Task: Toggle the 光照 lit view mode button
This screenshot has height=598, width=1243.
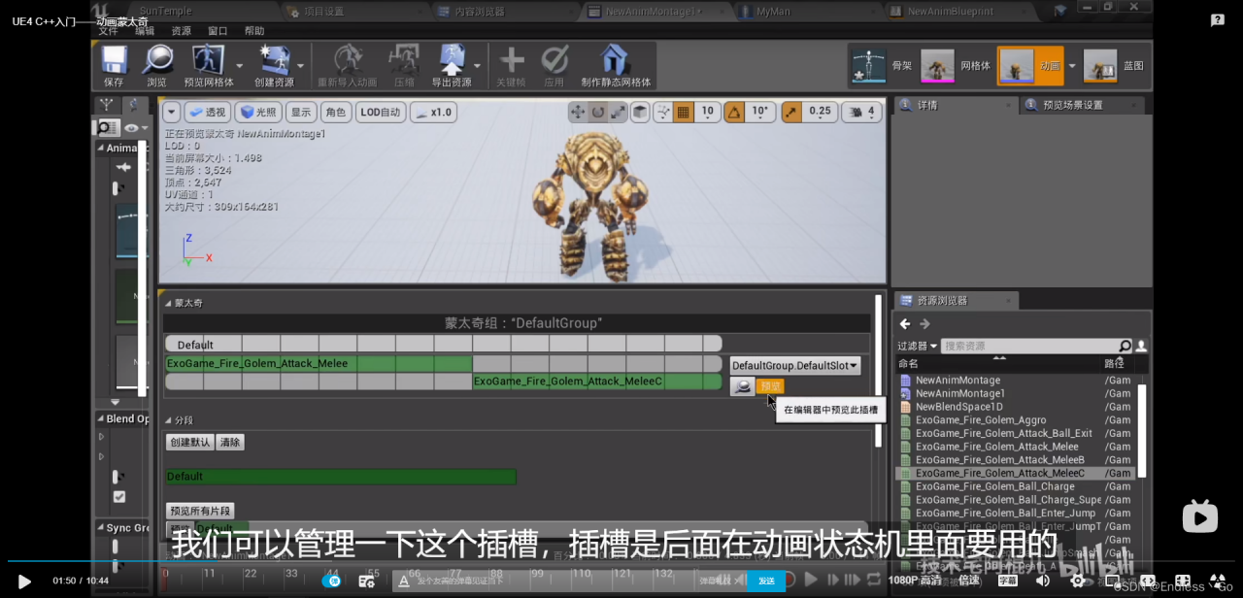Action: 257,113
